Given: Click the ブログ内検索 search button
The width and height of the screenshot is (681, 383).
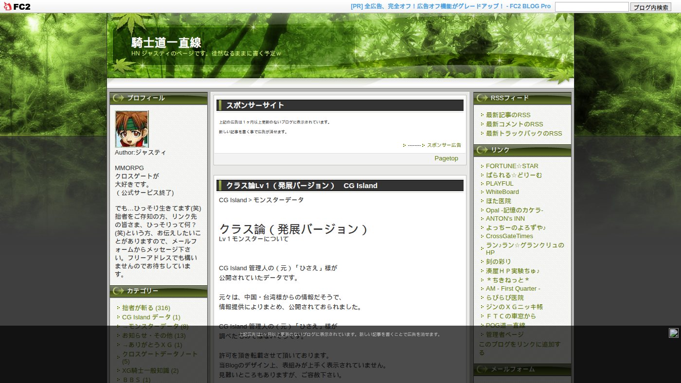Looking at the screenshot, I should pyautogui.click(x=651, y=7).
